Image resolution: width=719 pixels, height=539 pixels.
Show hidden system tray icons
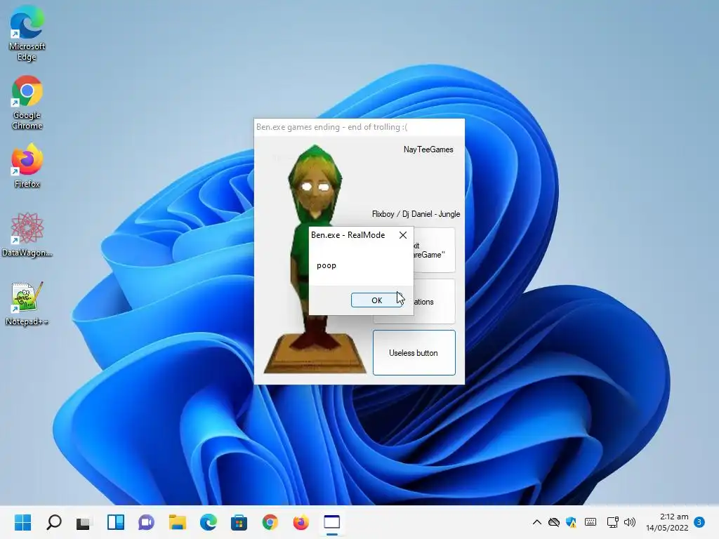537,522
